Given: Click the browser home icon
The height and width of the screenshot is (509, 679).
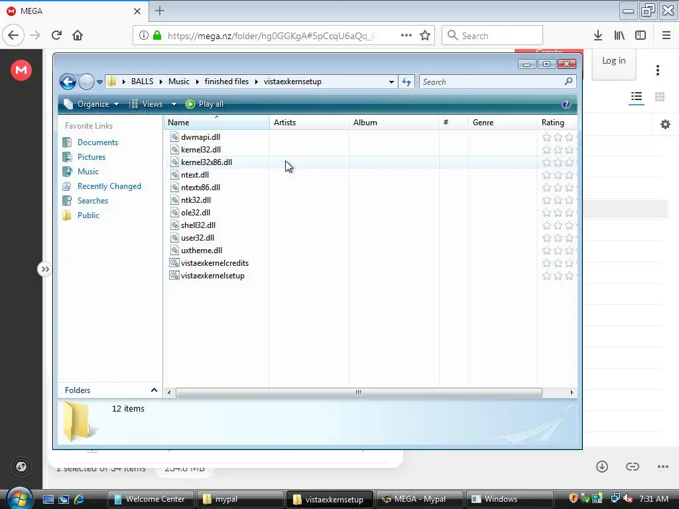Looking at the screenshot, I should click(x=78, y=36).
